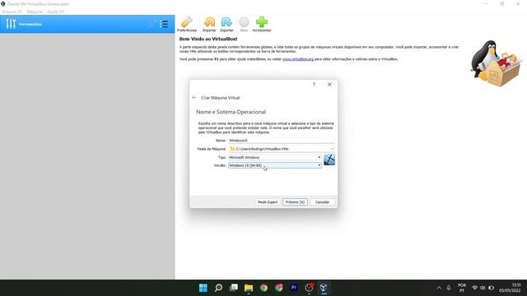Click the Novo machine toolbar icon
The image size is (527, 296).
click(244, 24)
